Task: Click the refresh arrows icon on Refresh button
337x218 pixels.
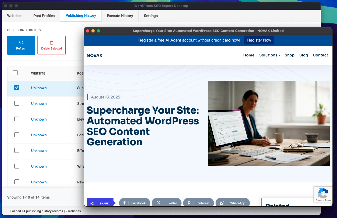Action: [21, 42]
